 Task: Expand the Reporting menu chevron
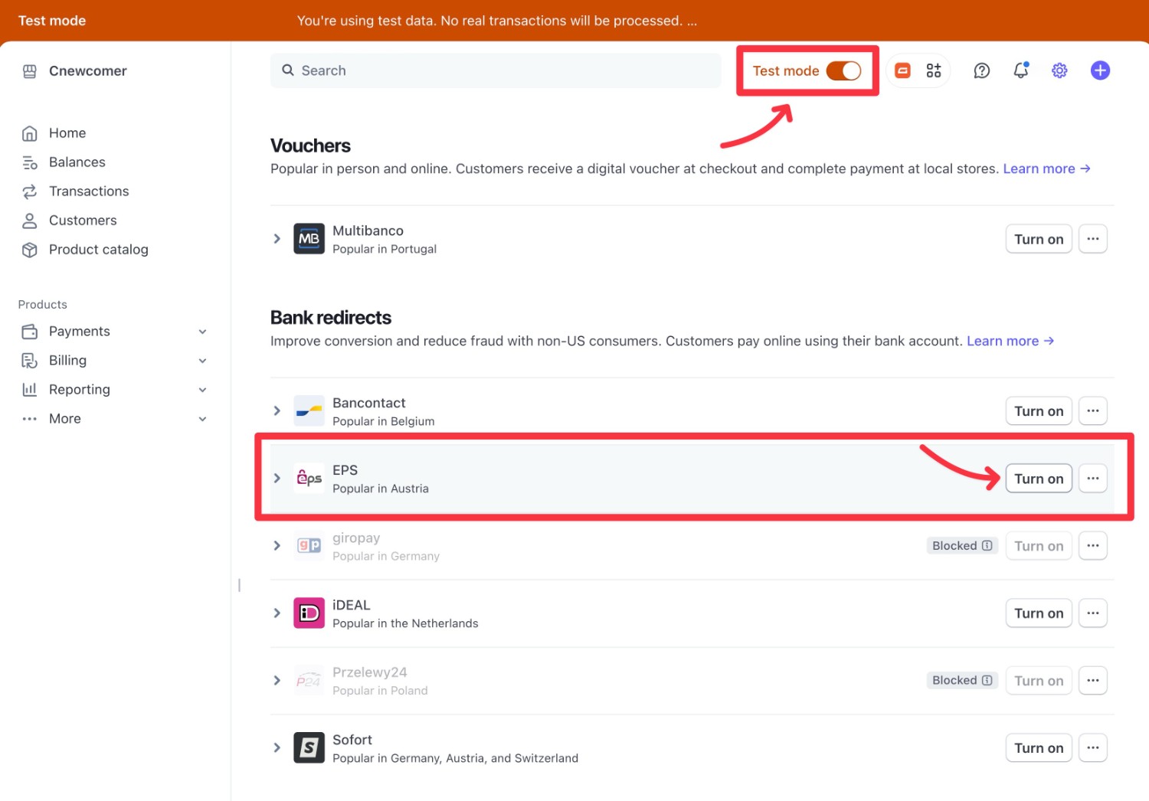(203, 390)
